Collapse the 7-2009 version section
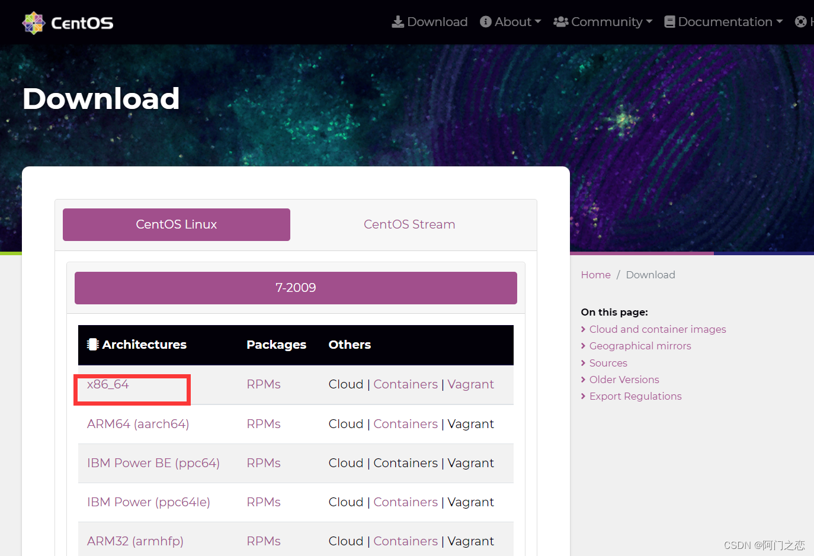Image resolution: width=814 pixels, height=556 pixels. coord(296,288)
